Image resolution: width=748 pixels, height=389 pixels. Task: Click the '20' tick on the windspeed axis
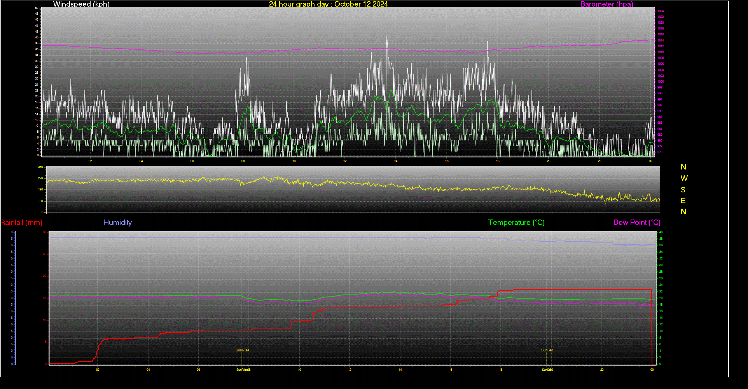point(37,96)
